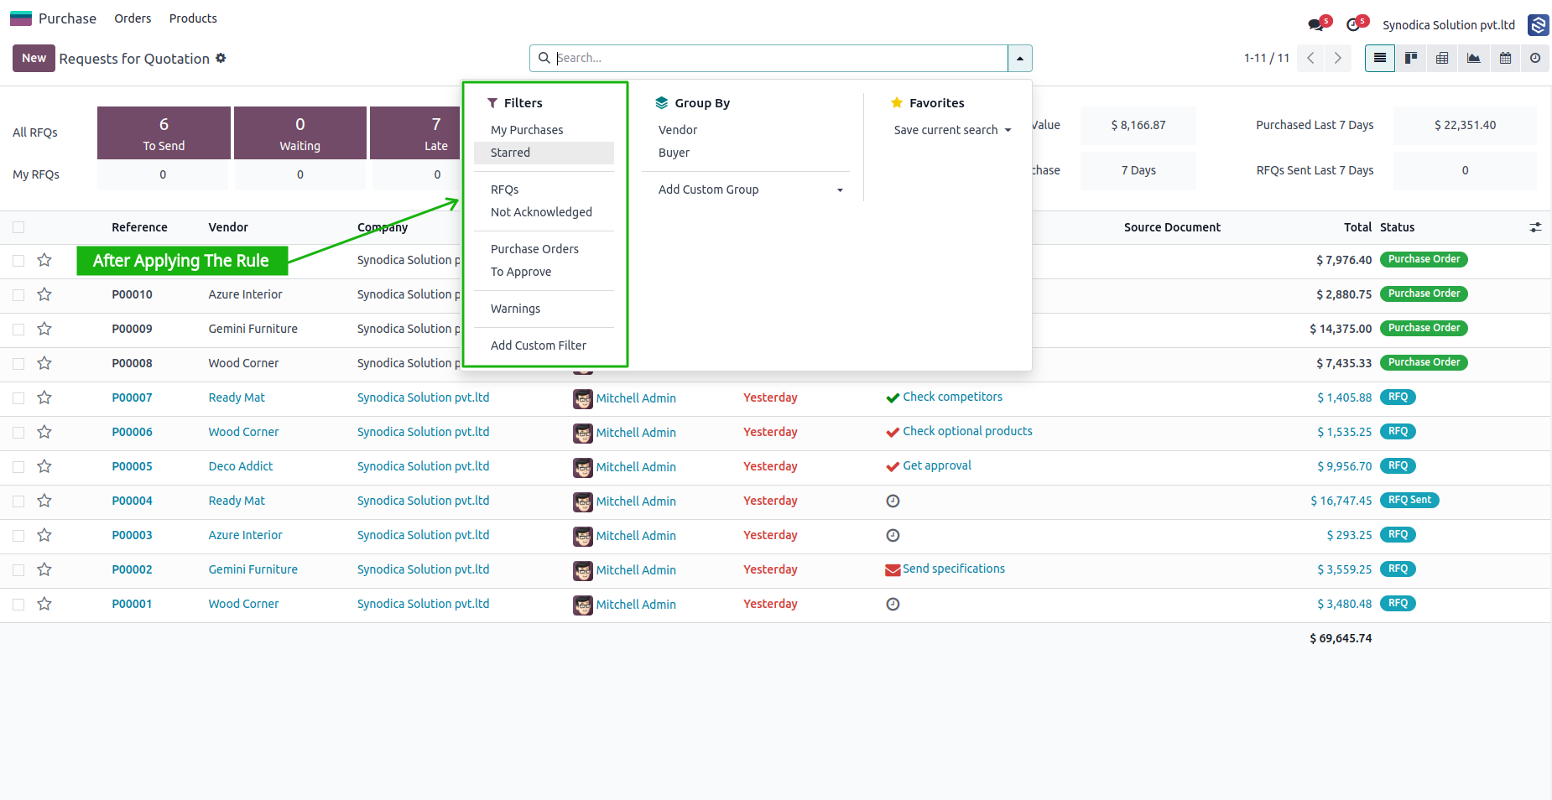1552x800 pixels.
Task: Collapse the search options dropdown toggle
Action: click(x=1019, y=58)
